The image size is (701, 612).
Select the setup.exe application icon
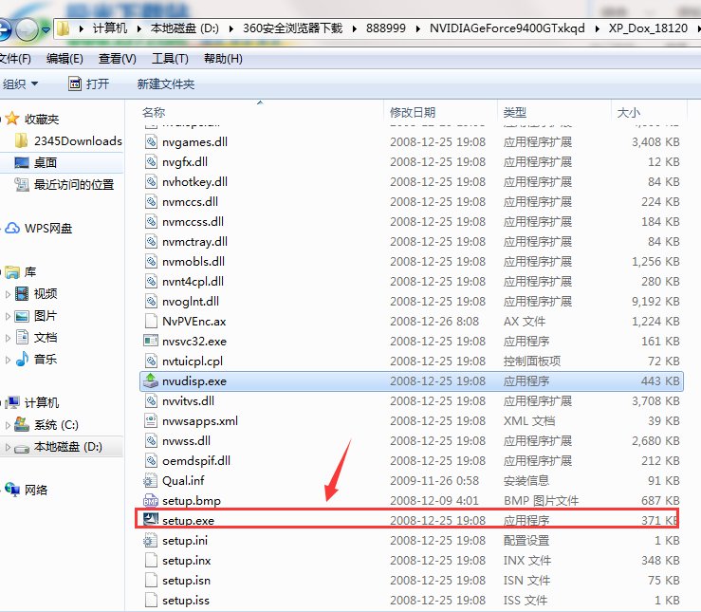(x=151, y=519)
